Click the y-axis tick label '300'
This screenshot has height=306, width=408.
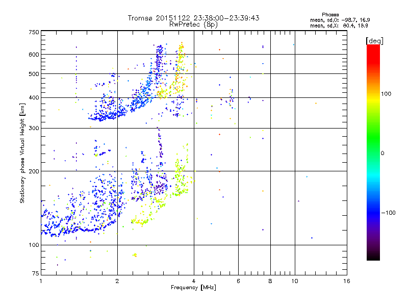(x=34, y=128)
